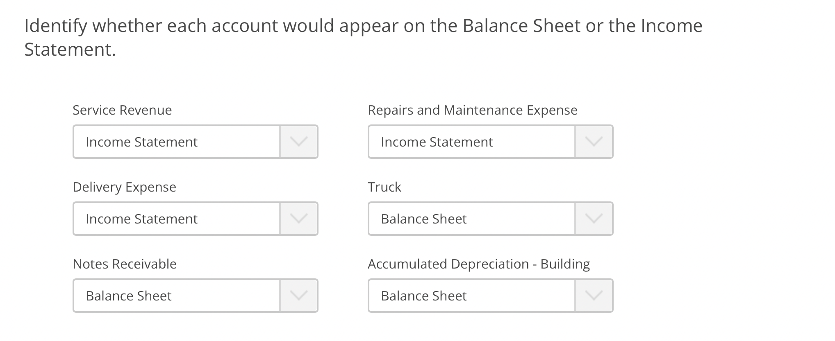Click the chevron arrow beside Notes Receivable selection
The width and height of the screenshot is (835, 341).
point(299,295)
